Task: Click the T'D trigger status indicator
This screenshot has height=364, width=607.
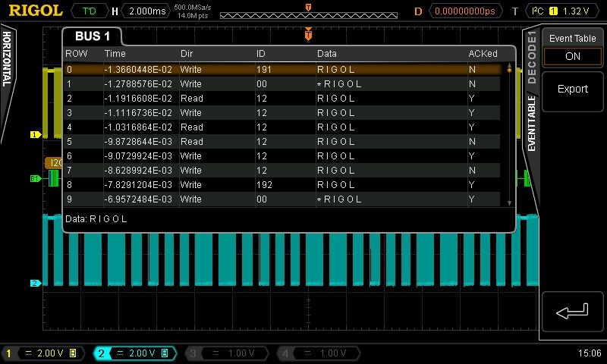Action: [x=90, y=11]
